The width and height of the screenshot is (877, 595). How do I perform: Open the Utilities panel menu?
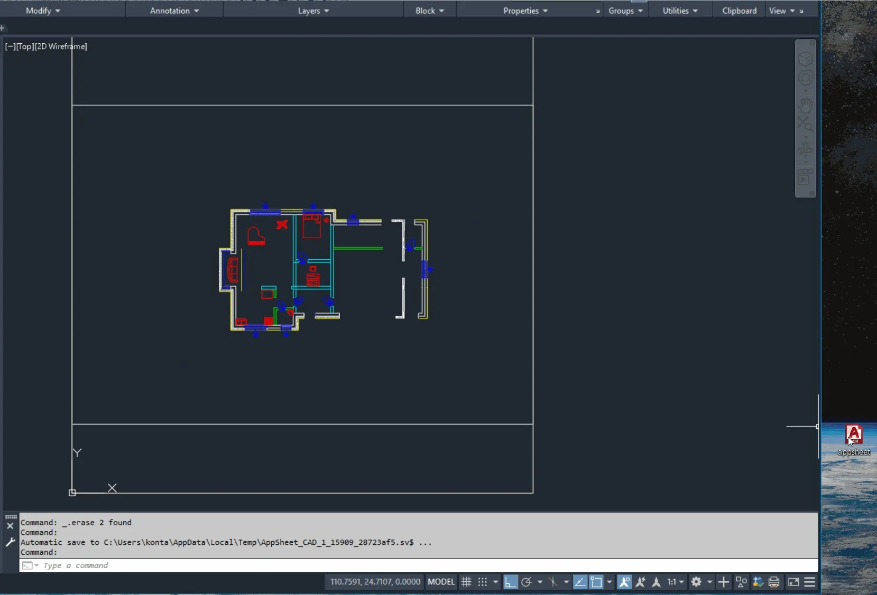(x=680, y=11)
